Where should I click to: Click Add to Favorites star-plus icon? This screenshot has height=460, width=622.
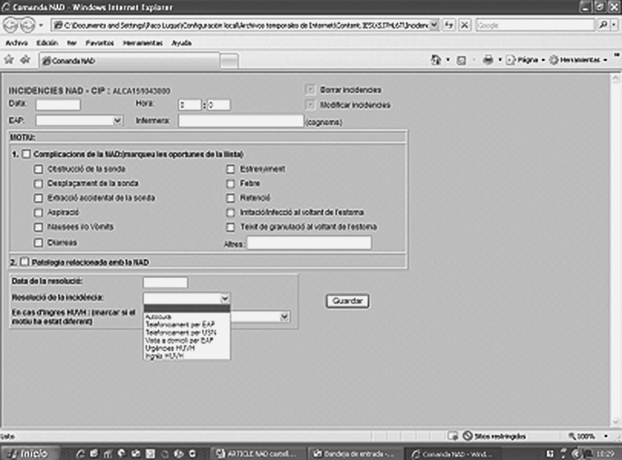pos(25,60)
